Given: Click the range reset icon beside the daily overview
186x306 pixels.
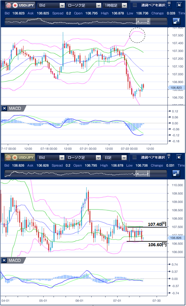Looking at the screenshot, I should 176,173.
